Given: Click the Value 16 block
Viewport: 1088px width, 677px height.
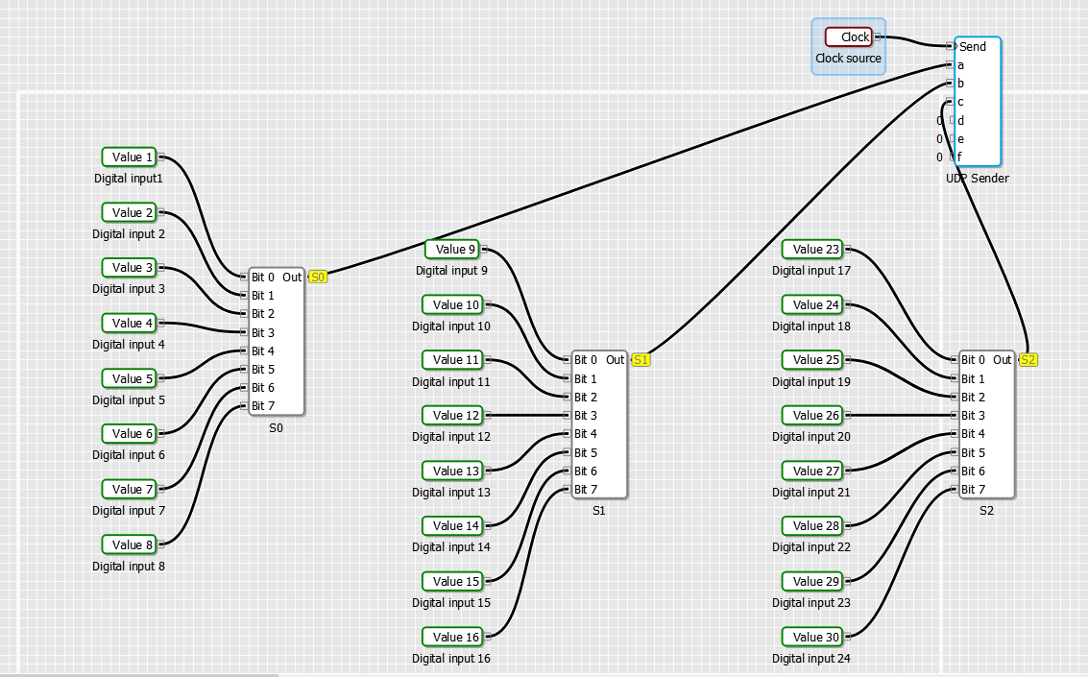Looking at the screenshot, I should point(452,637).
